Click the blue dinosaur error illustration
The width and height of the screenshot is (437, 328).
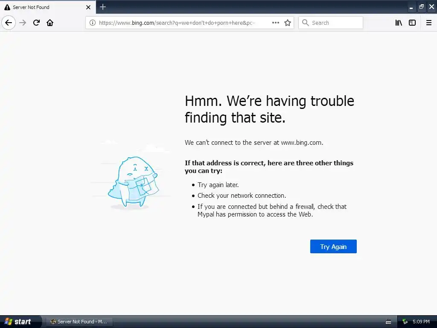(x=133, y=183)
